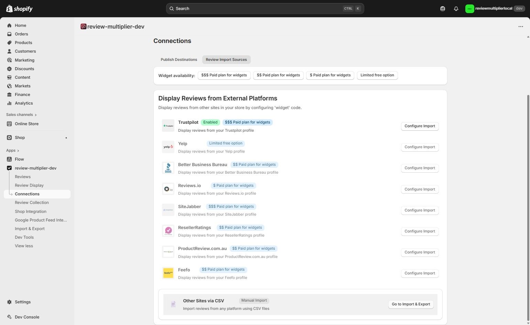Viewport: 530px width, 325px height.
Task: Click the Online Store icon
Action: [9, 124]
